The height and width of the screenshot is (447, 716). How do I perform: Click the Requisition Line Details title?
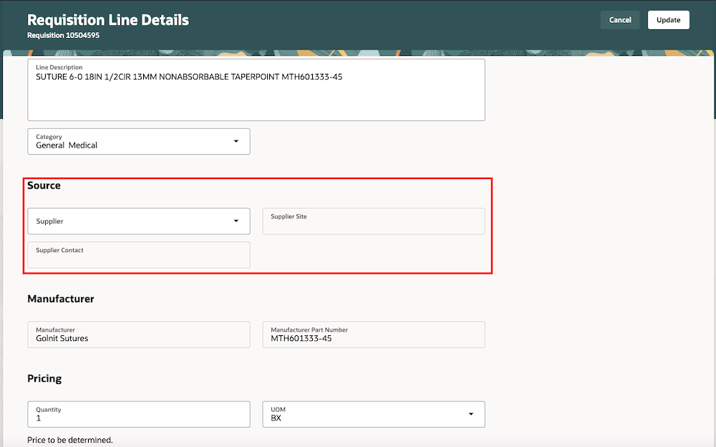[107, 19]
